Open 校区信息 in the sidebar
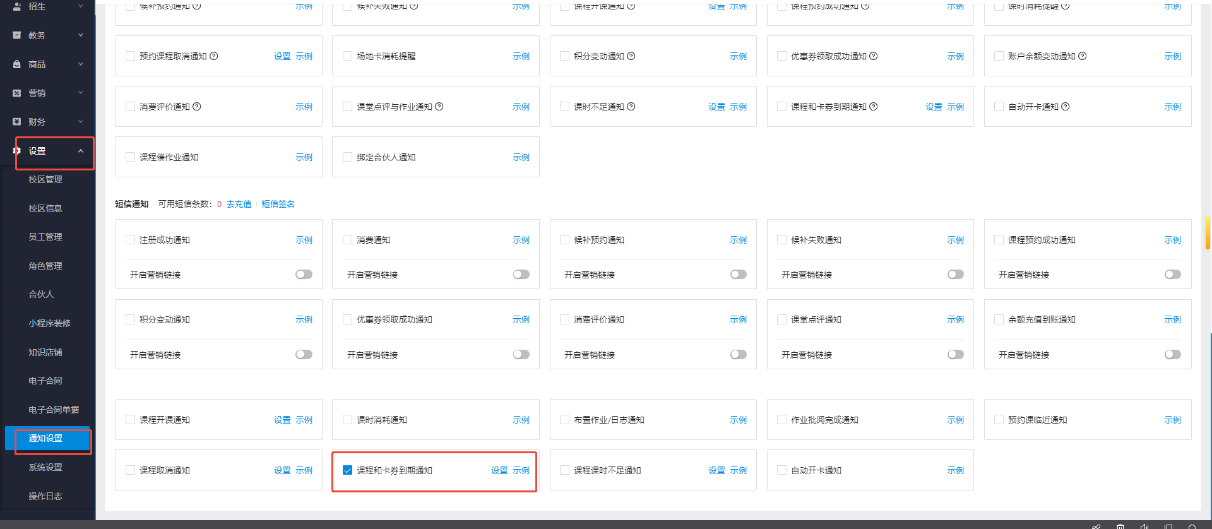This screenshot has width=1212, height=529. (x=45, y=208)
